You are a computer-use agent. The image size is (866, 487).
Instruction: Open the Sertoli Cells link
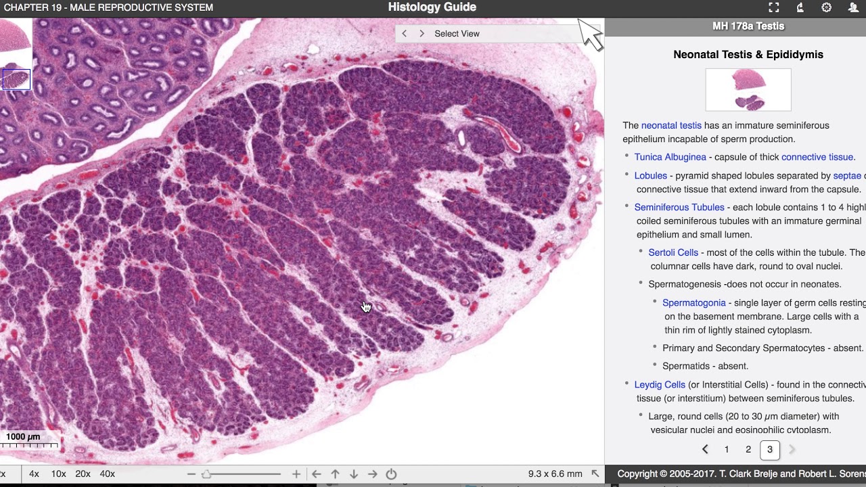pyautogui.click(x=673, y=252)
